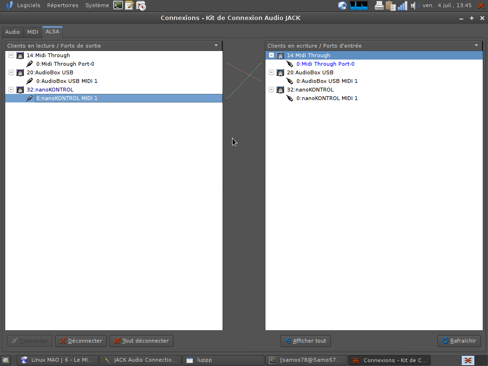Open the clipboard manager tray icon

390,6
